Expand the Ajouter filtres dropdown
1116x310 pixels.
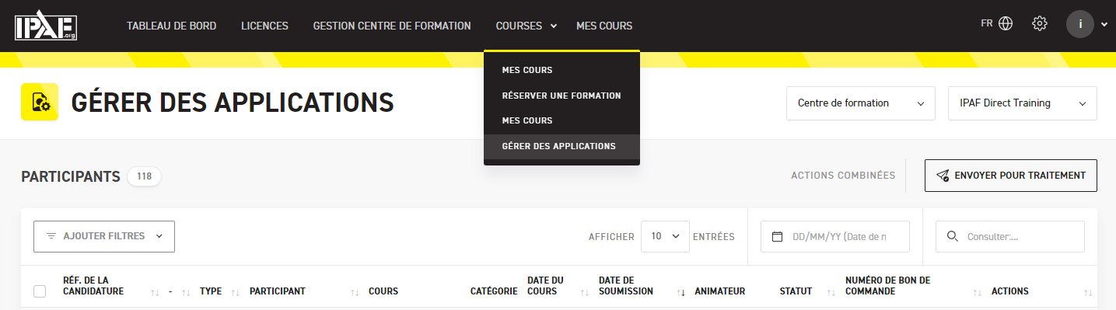click(104, 236)
